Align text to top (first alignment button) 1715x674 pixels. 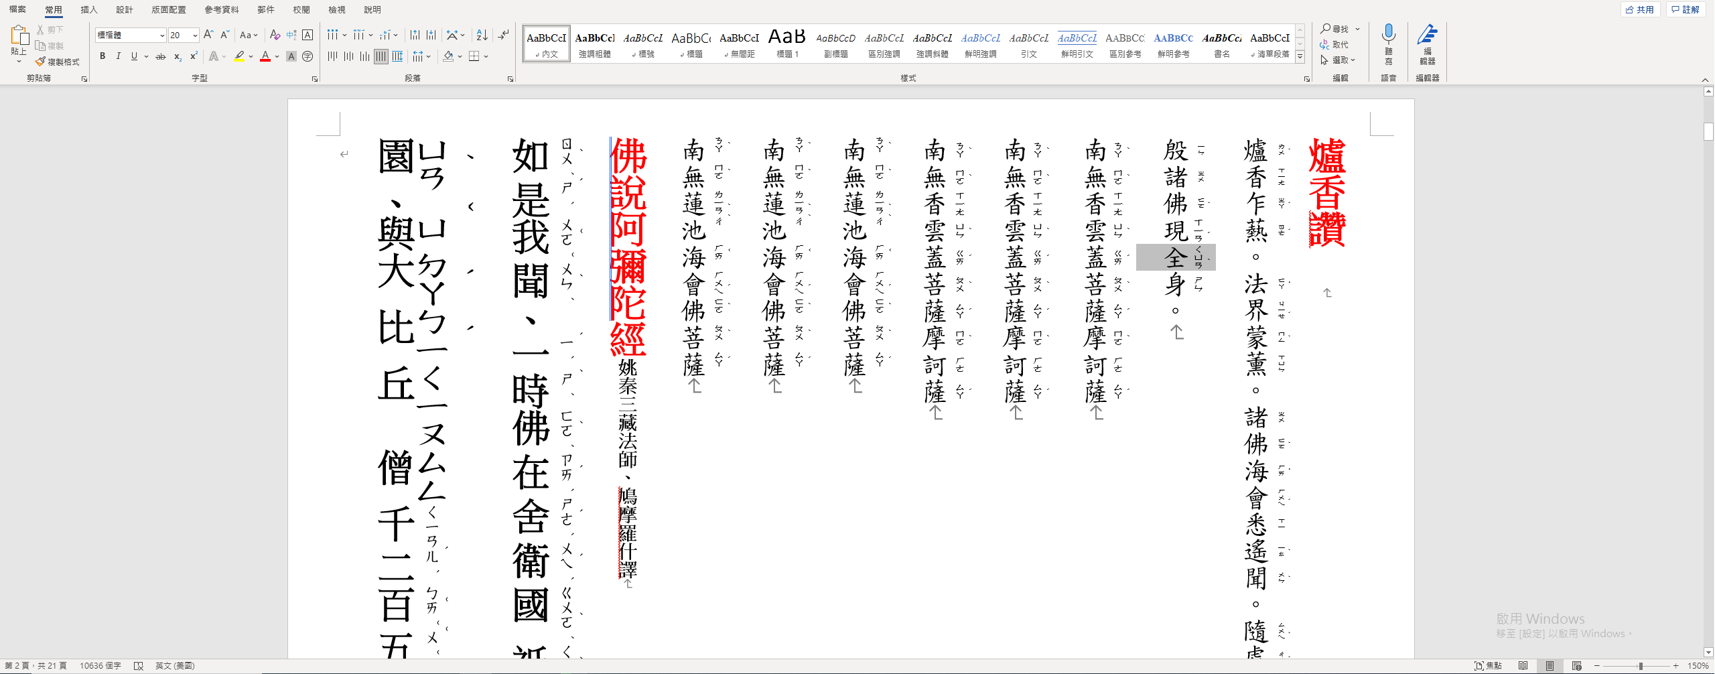332,56
